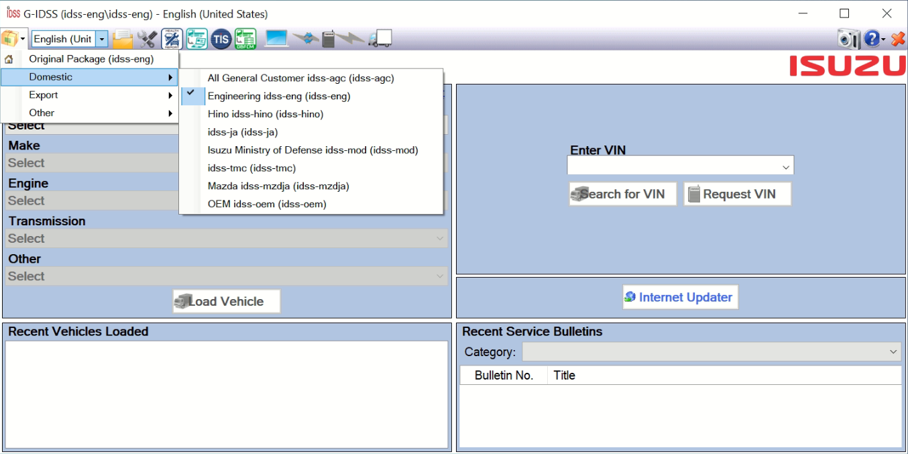The image size is (908, 454).
Task: Open the yellow folder toolbar icon
Action: tap(123, 40)
